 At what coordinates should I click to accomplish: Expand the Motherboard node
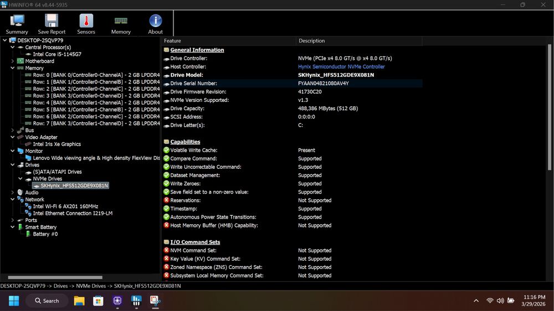click(13, 61)
